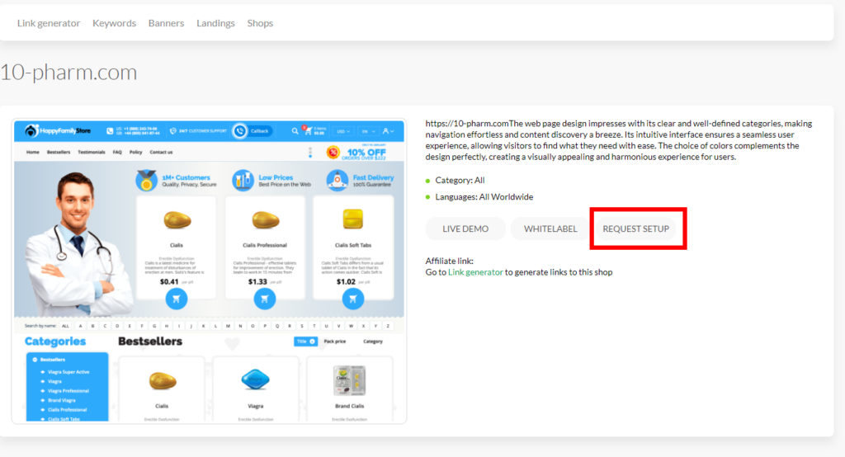The height and width of the screenshot is (457, 845).
Task: Click Contact us in the preview navigation
Action: [x=161, y=152]
